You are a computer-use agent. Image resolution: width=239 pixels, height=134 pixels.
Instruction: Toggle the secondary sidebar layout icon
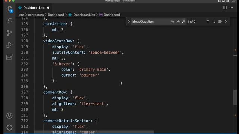(227, 1)
